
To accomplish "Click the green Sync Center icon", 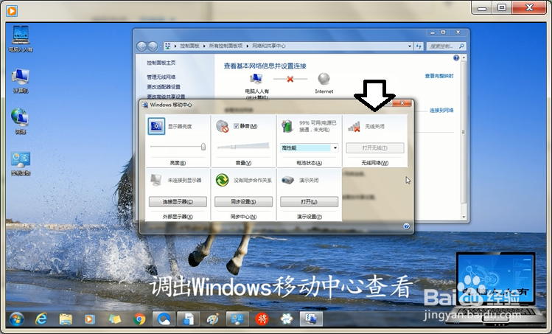I will [222, 180].
